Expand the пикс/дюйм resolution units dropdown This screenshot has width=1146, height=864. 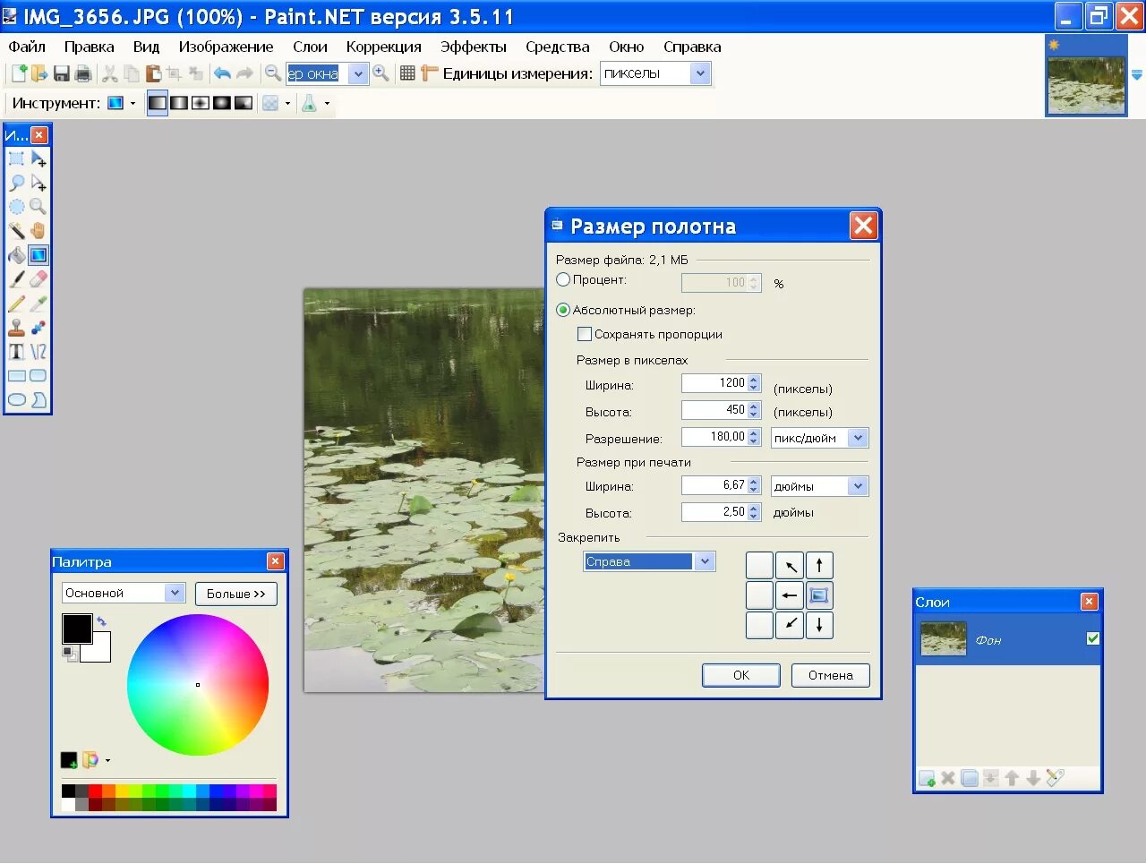[858, 438]
